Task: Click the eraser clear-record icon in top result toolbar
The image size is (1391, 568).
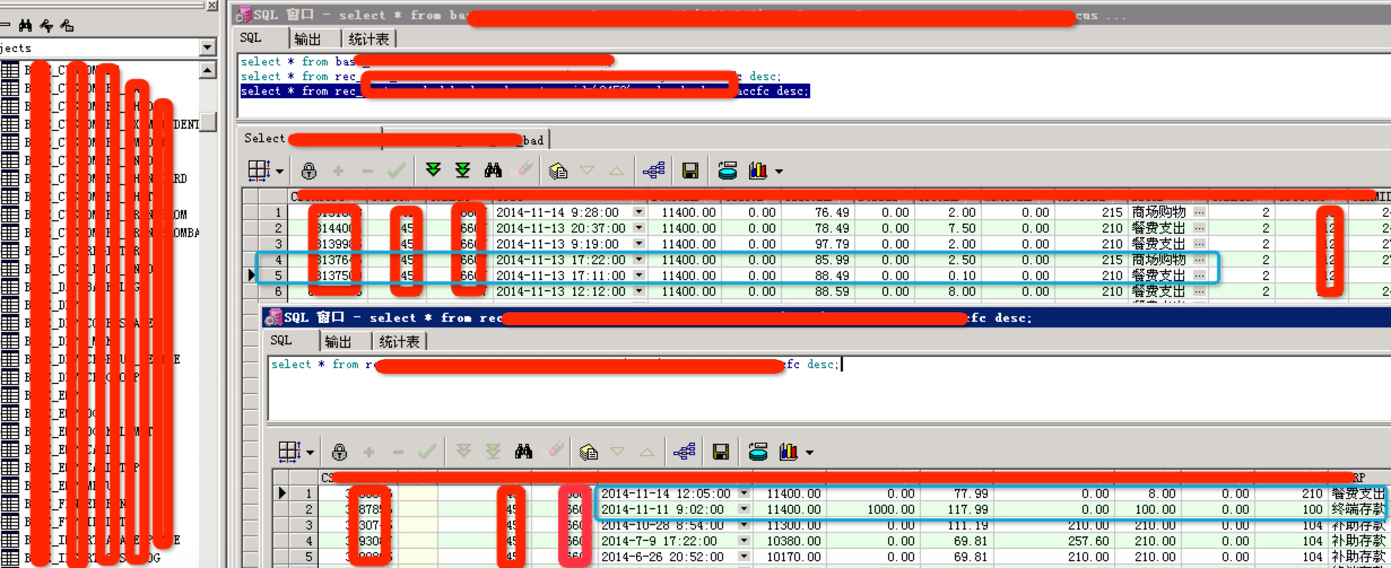Action: click(x=525, y=168)
